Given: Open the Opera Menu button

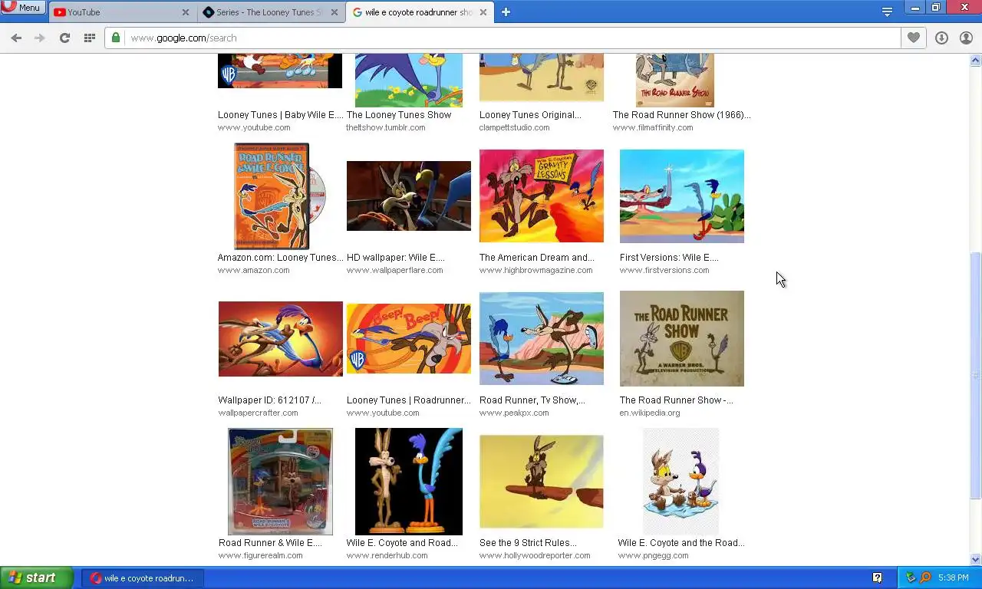Looking at the screenshot, I should point(22,8).
